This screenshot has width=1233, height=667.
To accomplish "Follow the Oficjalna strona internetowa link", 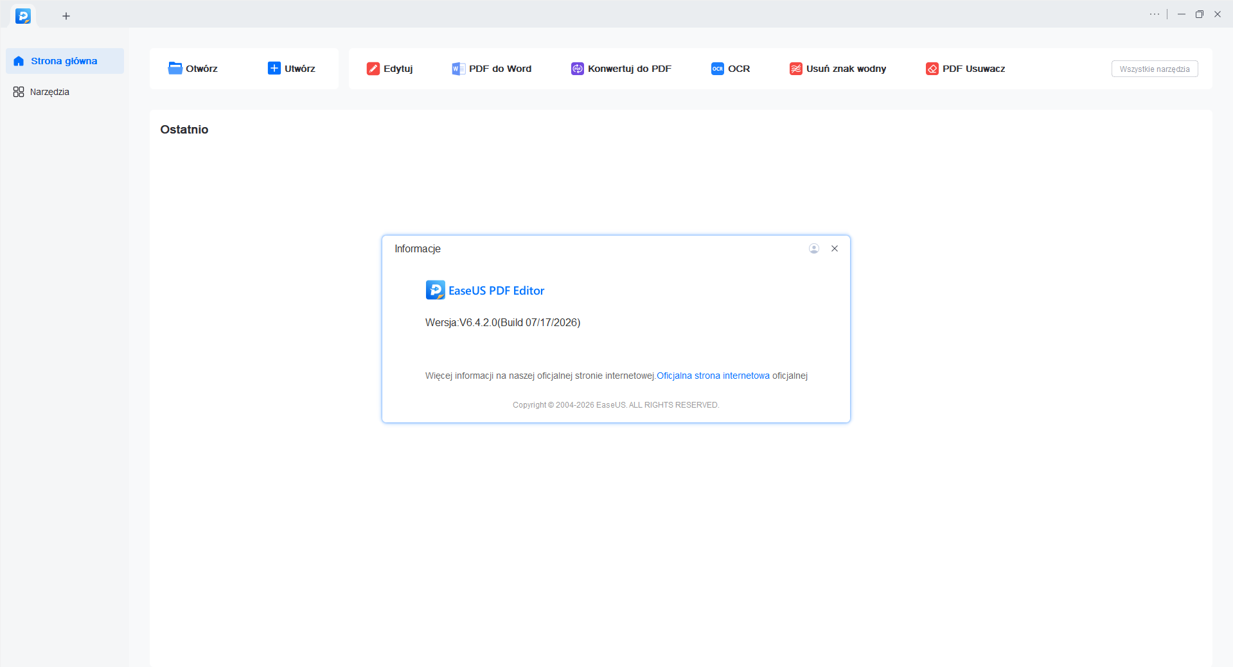I will point(713,376).
